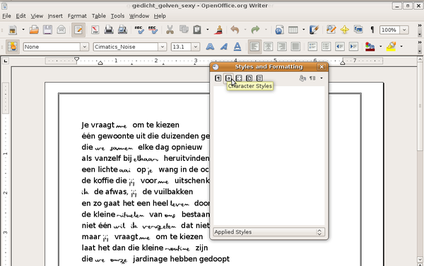The height and width of the screenshot is (266, 424).
Task: Open the Navigator compass icon
Action: click(x=345, y=30)
